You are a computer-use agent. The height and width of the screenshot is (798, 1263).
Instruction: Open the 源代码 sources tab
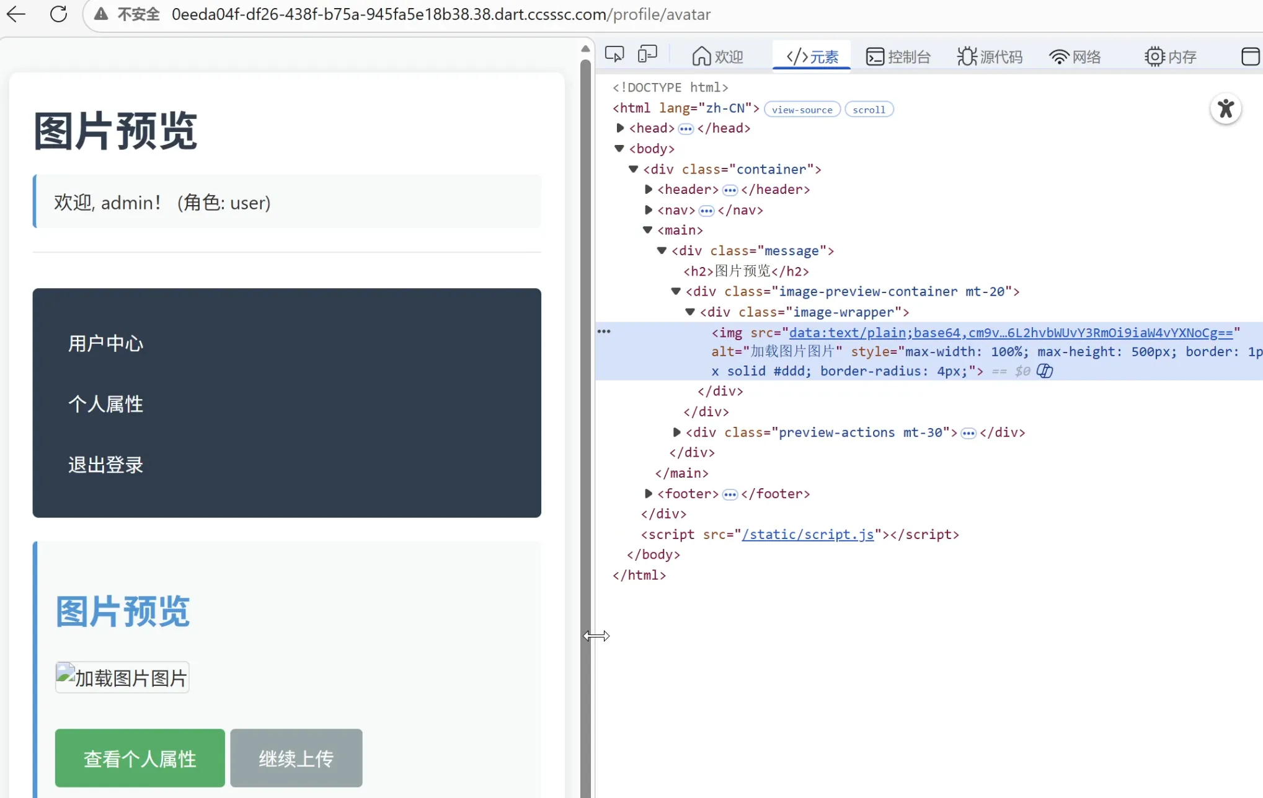990,56
